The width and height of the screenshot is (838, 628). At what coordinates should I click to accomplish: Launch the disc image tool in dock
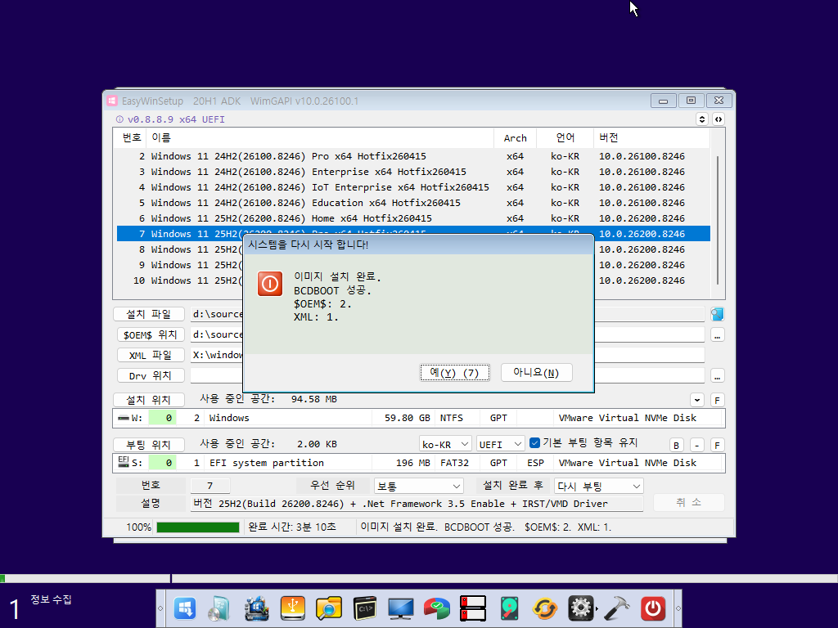(x=219, y=608)
